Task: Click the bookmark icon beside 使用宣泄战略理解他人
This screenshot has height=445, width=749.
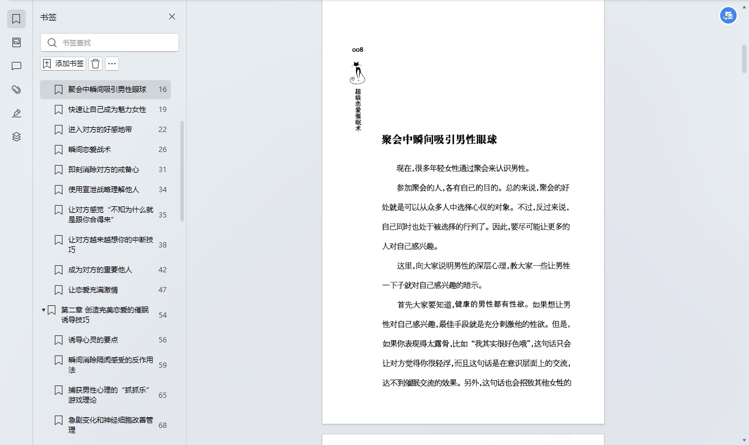Action: (x=58, y=190)
